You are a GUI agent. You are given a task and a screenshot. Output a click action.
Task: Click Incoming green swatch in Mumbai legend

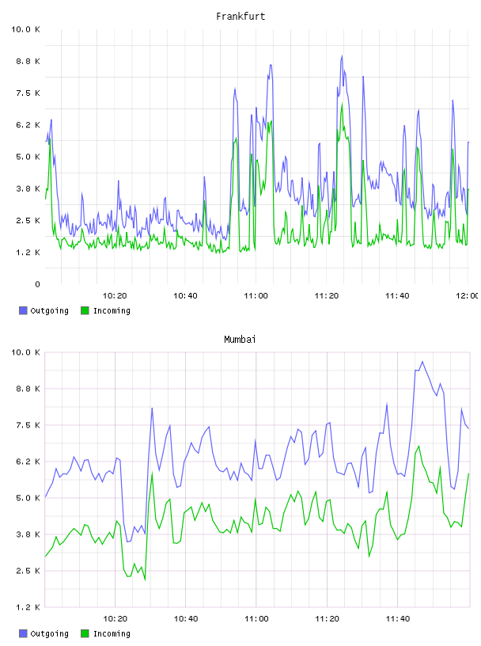coord(85,633)
